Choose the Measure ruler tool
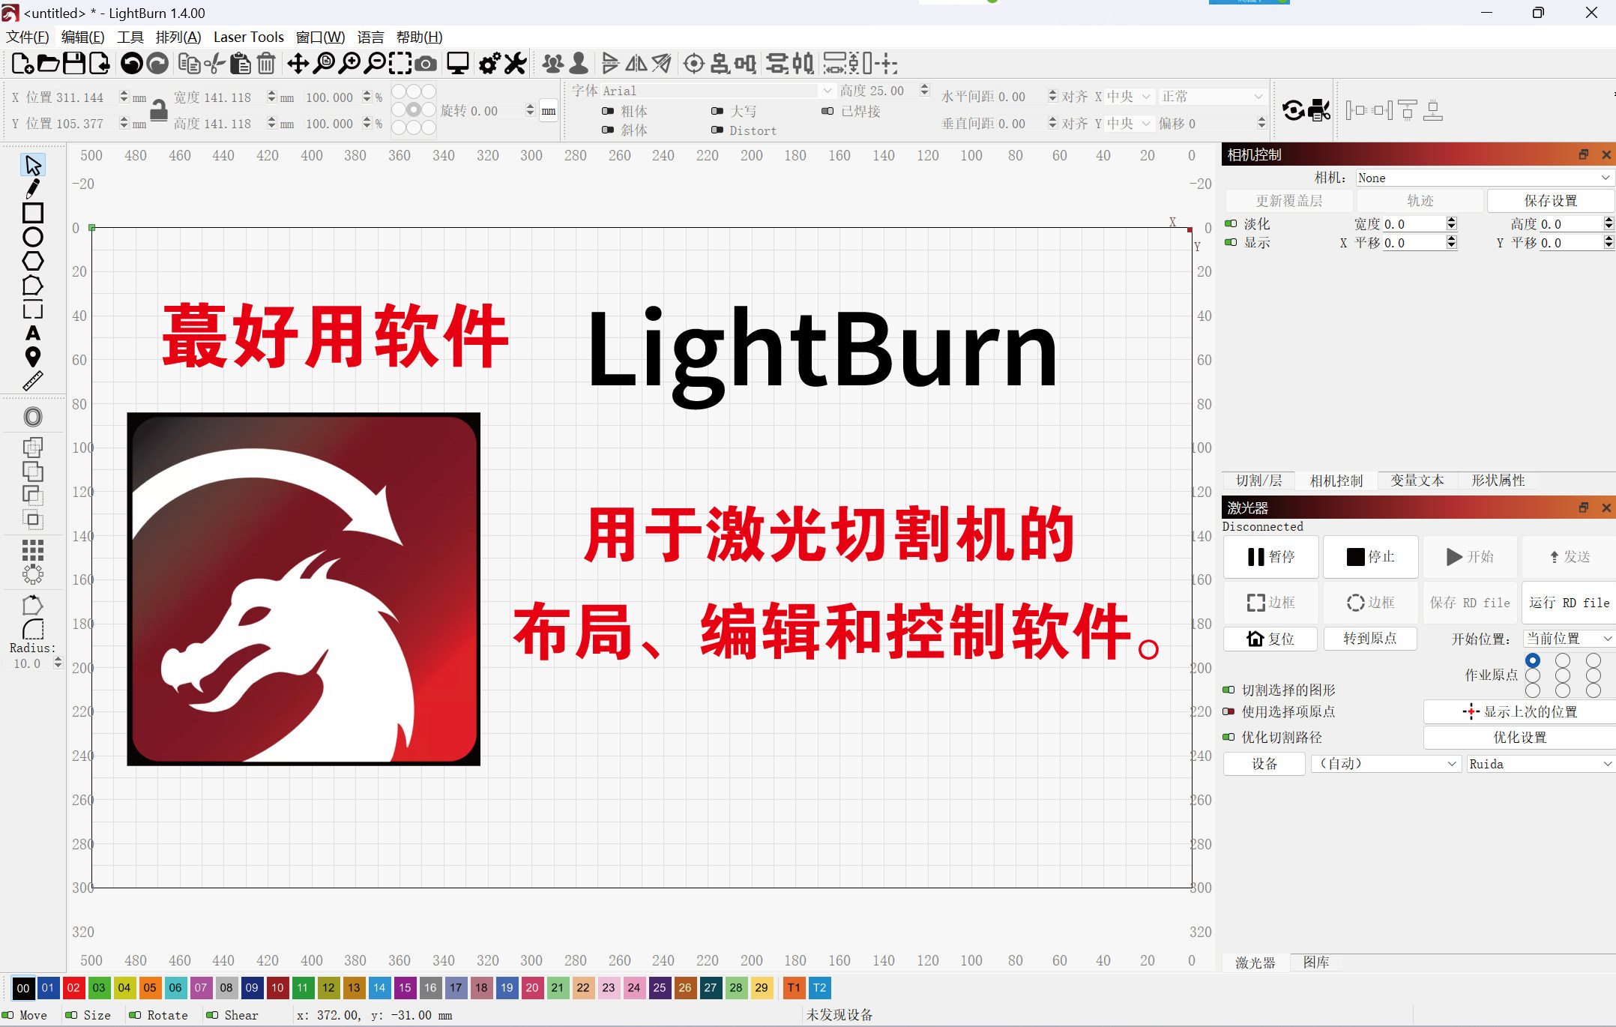Screen dimensions: 1616x1027 click(x=33, y=381)
